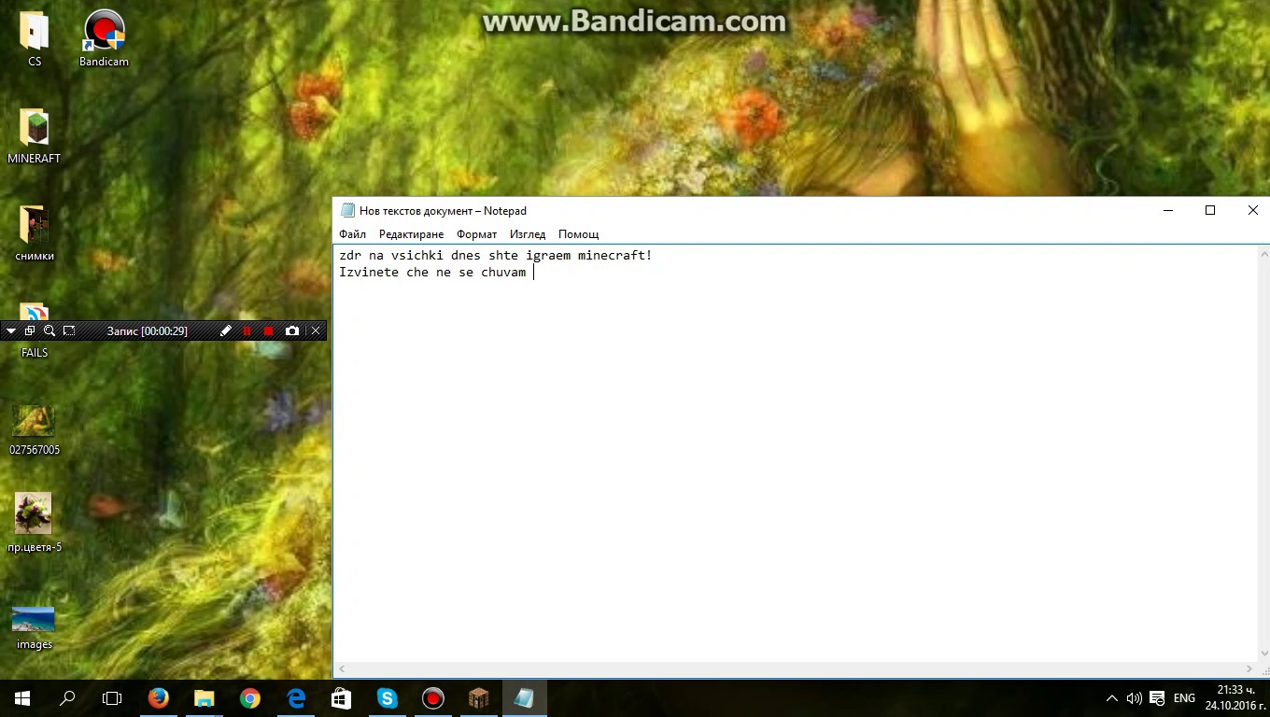Pause the Bandicam recording
This screenshot has width=1270, height=717.
tap(247, 331)
